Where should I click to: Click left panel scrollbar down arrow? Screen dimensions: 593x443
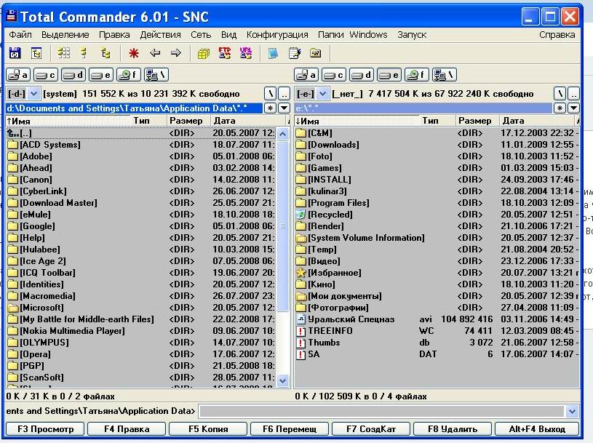tap(282, 380)
